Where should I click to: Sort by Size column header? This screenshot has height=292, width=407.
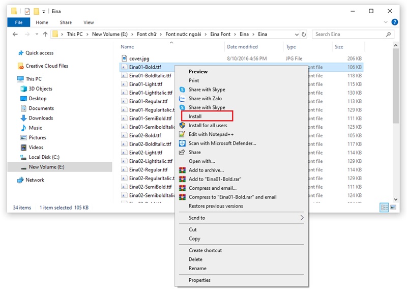(x=339, y=47)
